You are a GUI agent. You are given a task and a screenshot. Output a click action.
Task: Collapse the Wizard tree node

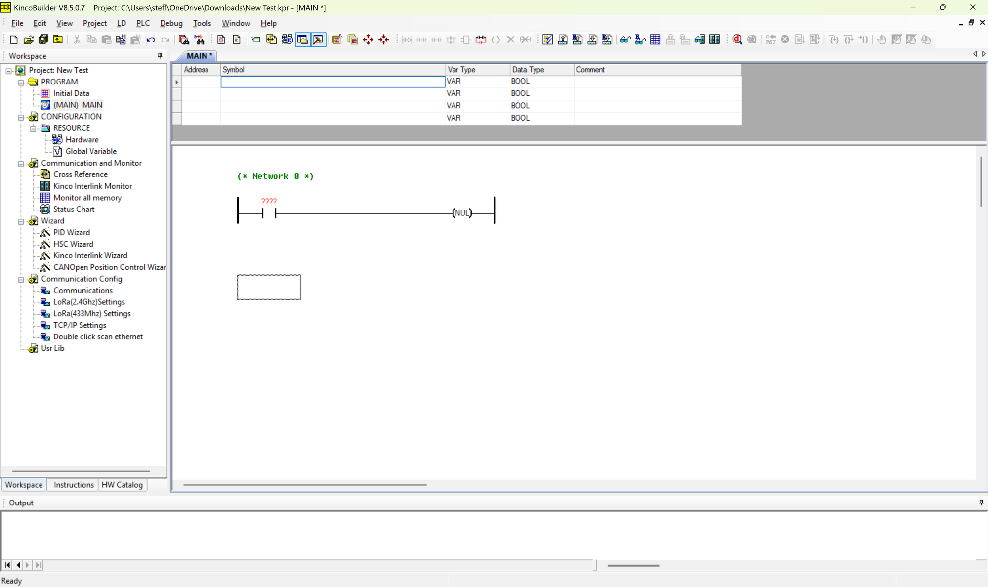tap(21, 221)
